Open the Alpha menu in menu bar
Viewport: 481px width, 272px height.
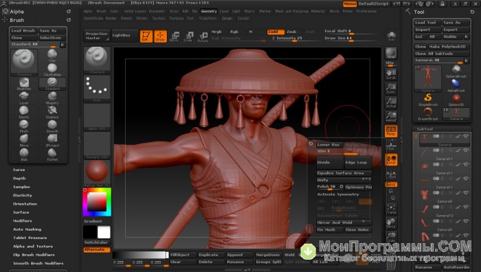(88, 11)
